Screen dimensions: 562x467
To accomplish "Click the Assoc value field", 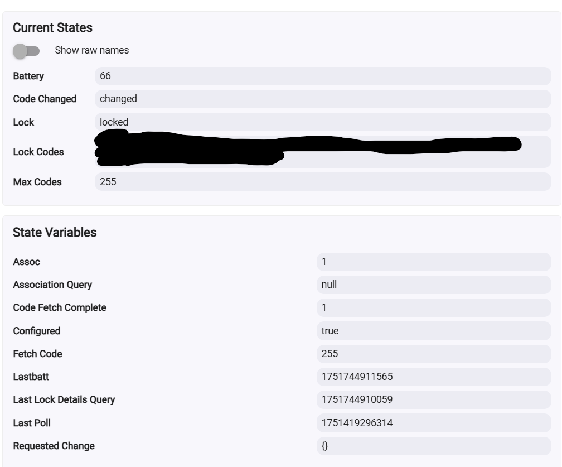I will pos(434,262).
